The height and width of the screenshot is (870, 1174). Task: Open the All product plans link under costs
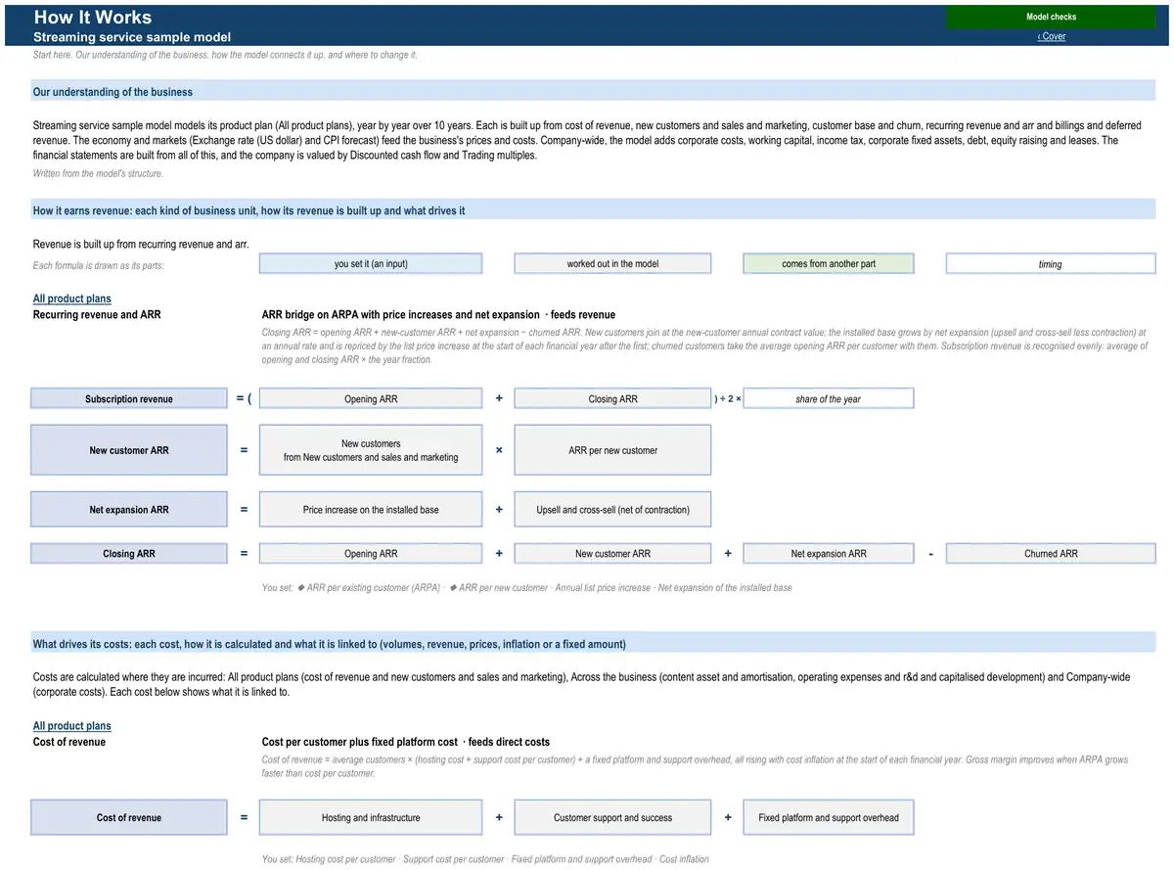72,726
